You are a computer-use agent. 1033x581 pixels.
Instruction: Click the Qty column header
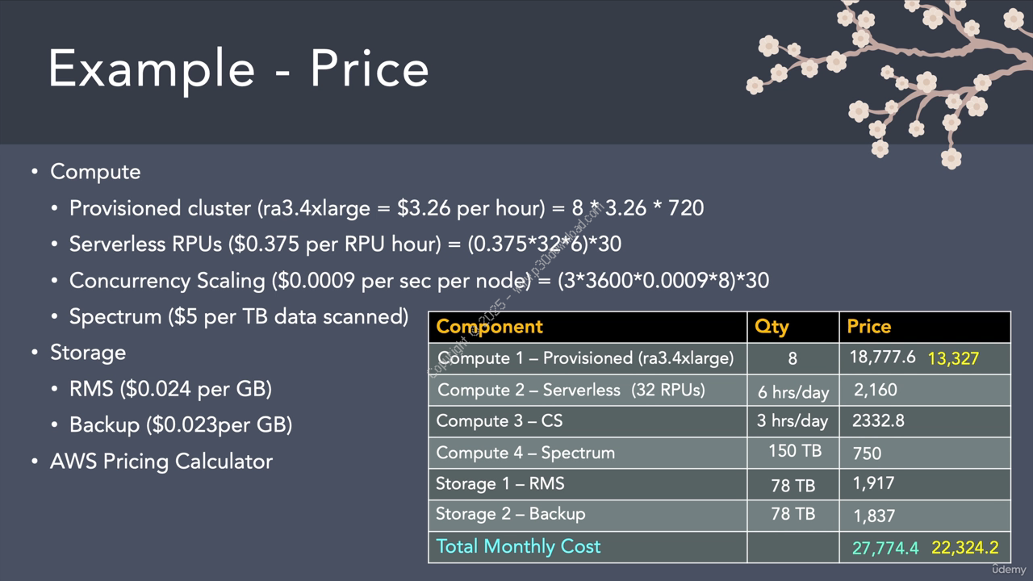pos(772,327)
